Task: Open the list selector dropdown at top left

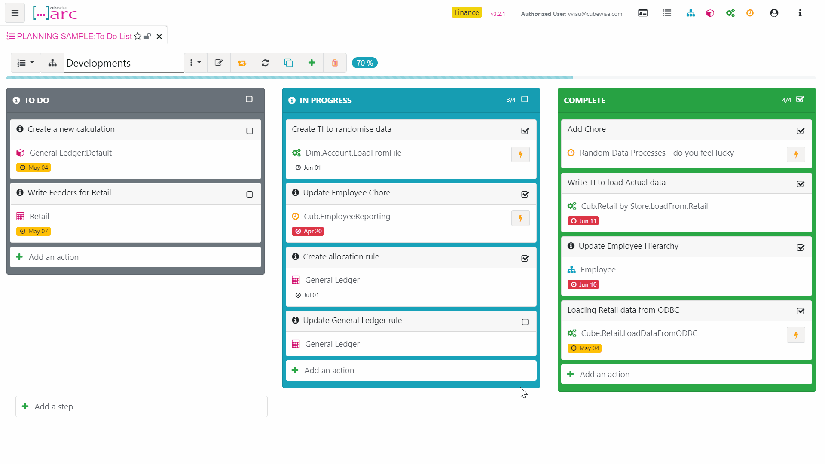Action: point(25,63)
